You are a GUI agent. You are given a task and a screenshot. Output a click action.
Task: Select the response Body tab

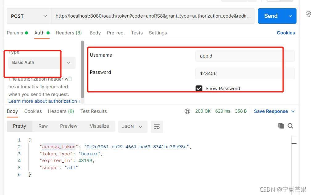click(12, 111)
